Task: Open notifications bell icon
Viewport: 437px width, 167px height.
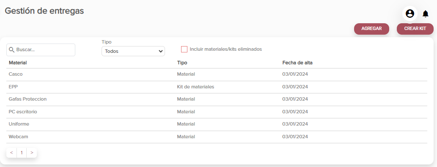Action: coord(425,14)
